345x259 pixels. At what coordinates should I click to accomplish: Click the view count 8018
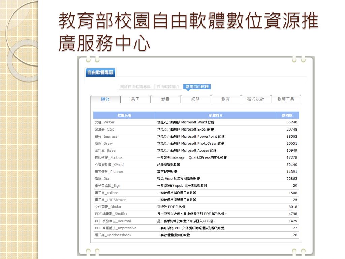coord(293,207)
